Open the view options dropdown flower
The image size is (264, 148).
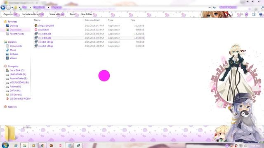point(247,14)
